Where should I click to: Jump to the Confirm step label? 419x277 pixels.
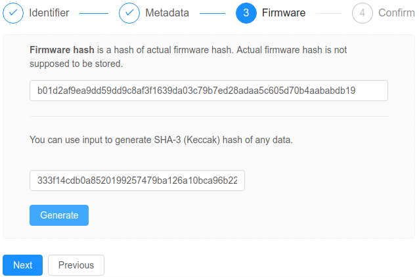click(396, 12)
